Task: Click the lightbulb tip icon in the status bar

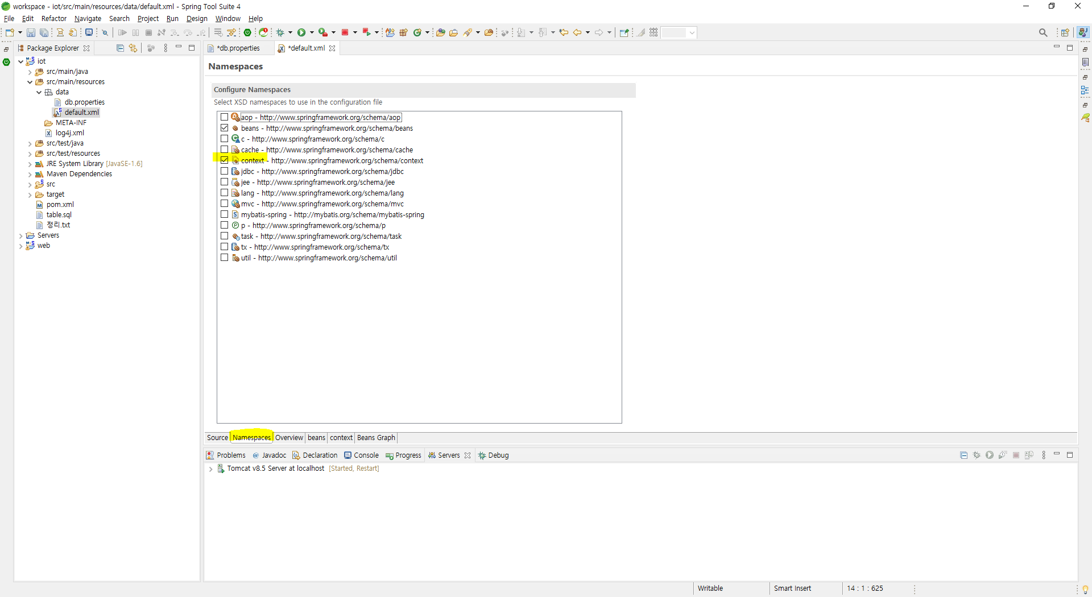Action: [1085, 589]
